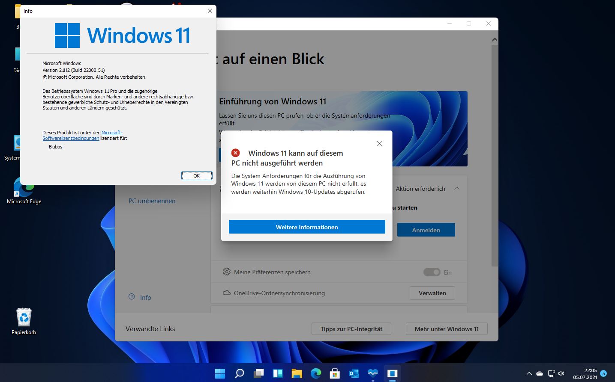
Task: Select the active window icon at taskbar end
Action: [x=392, y=373]
